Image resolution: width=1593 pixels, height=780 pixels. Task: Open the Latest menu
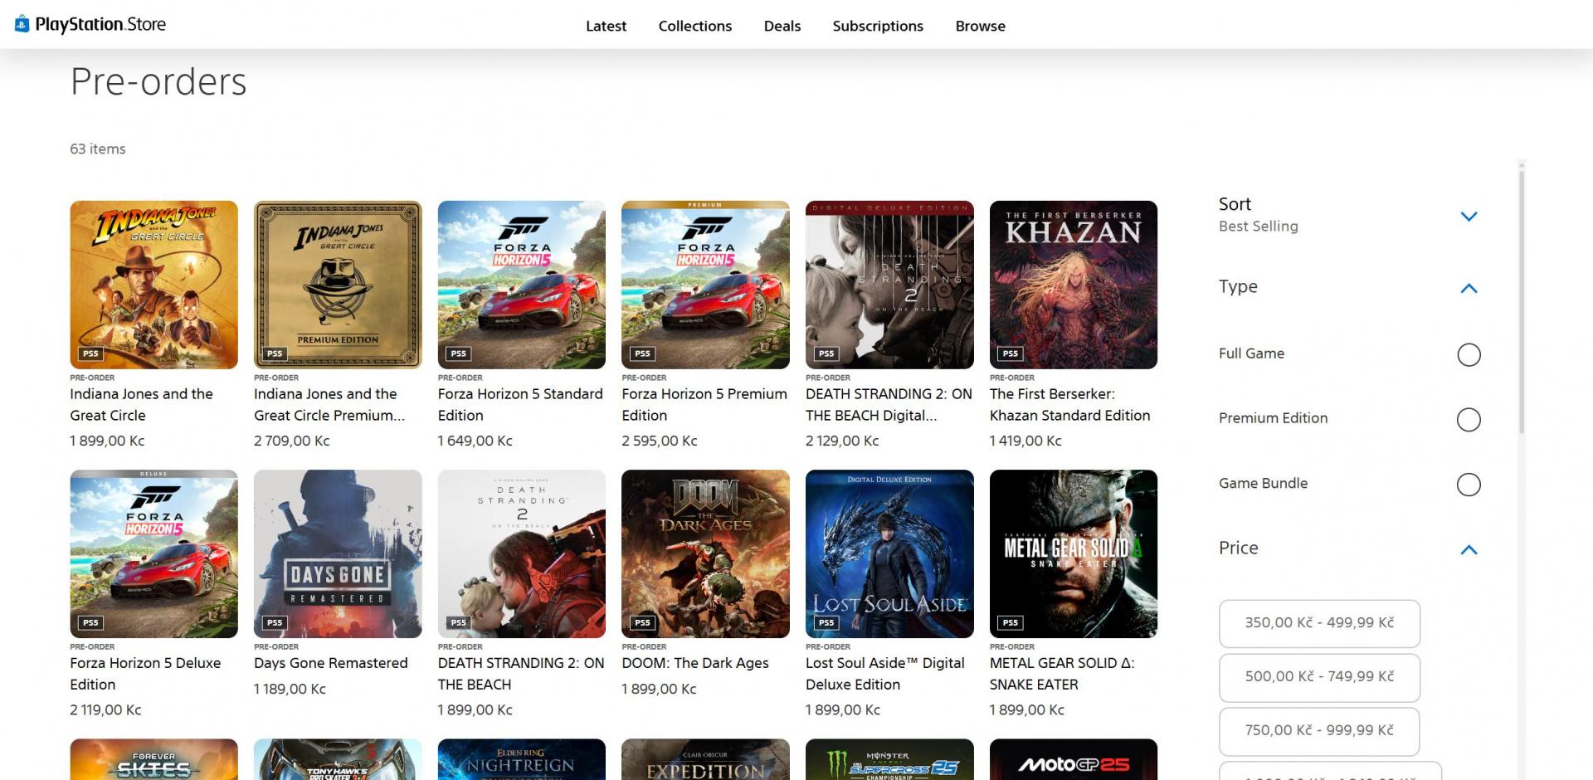606,26
